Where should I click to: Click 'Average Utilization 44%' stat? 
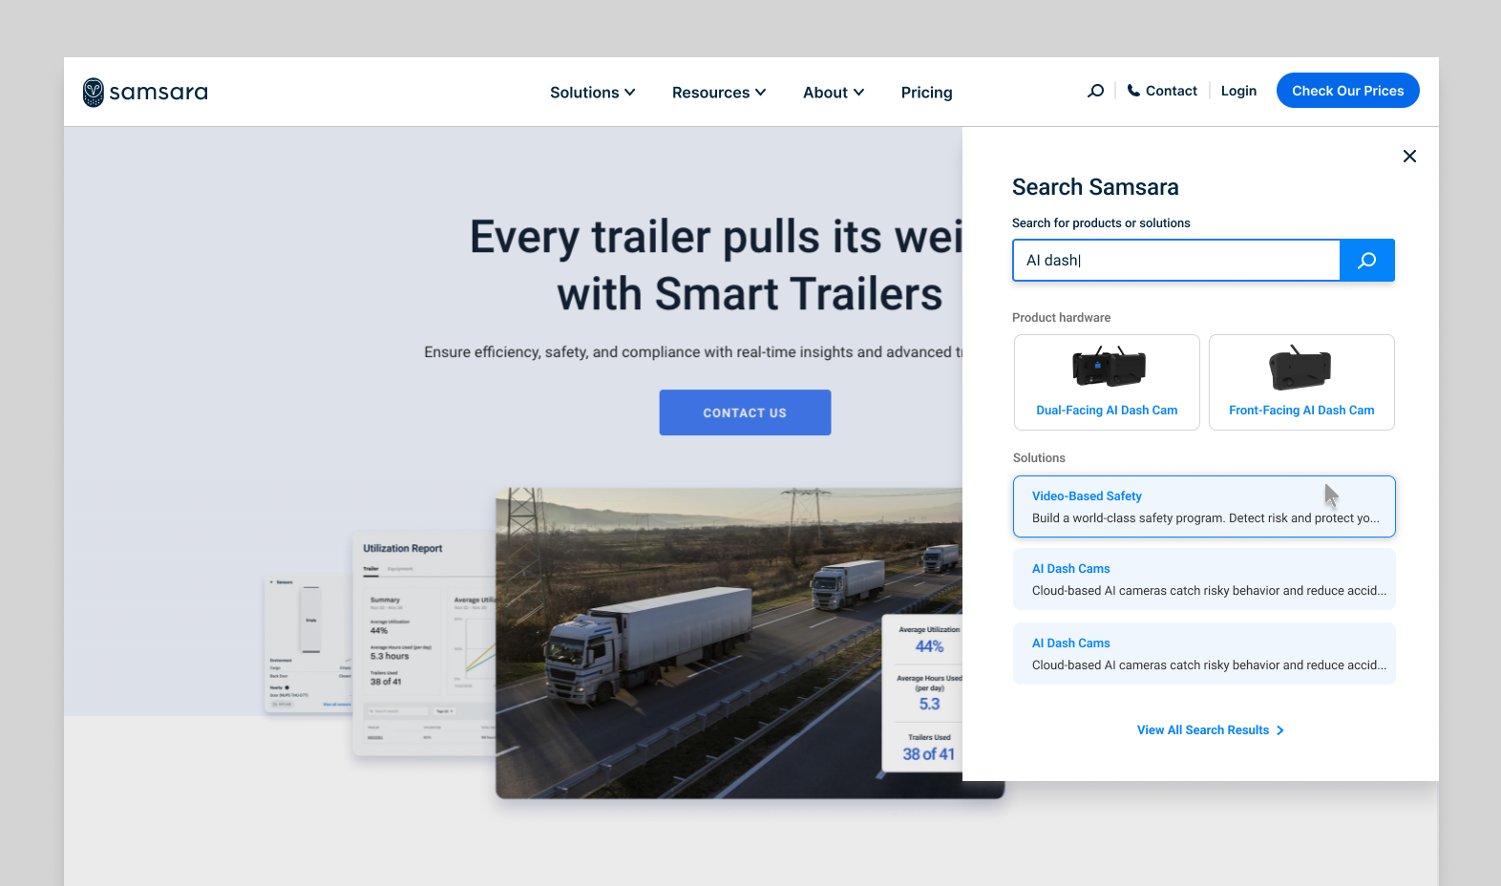point(929,640)
